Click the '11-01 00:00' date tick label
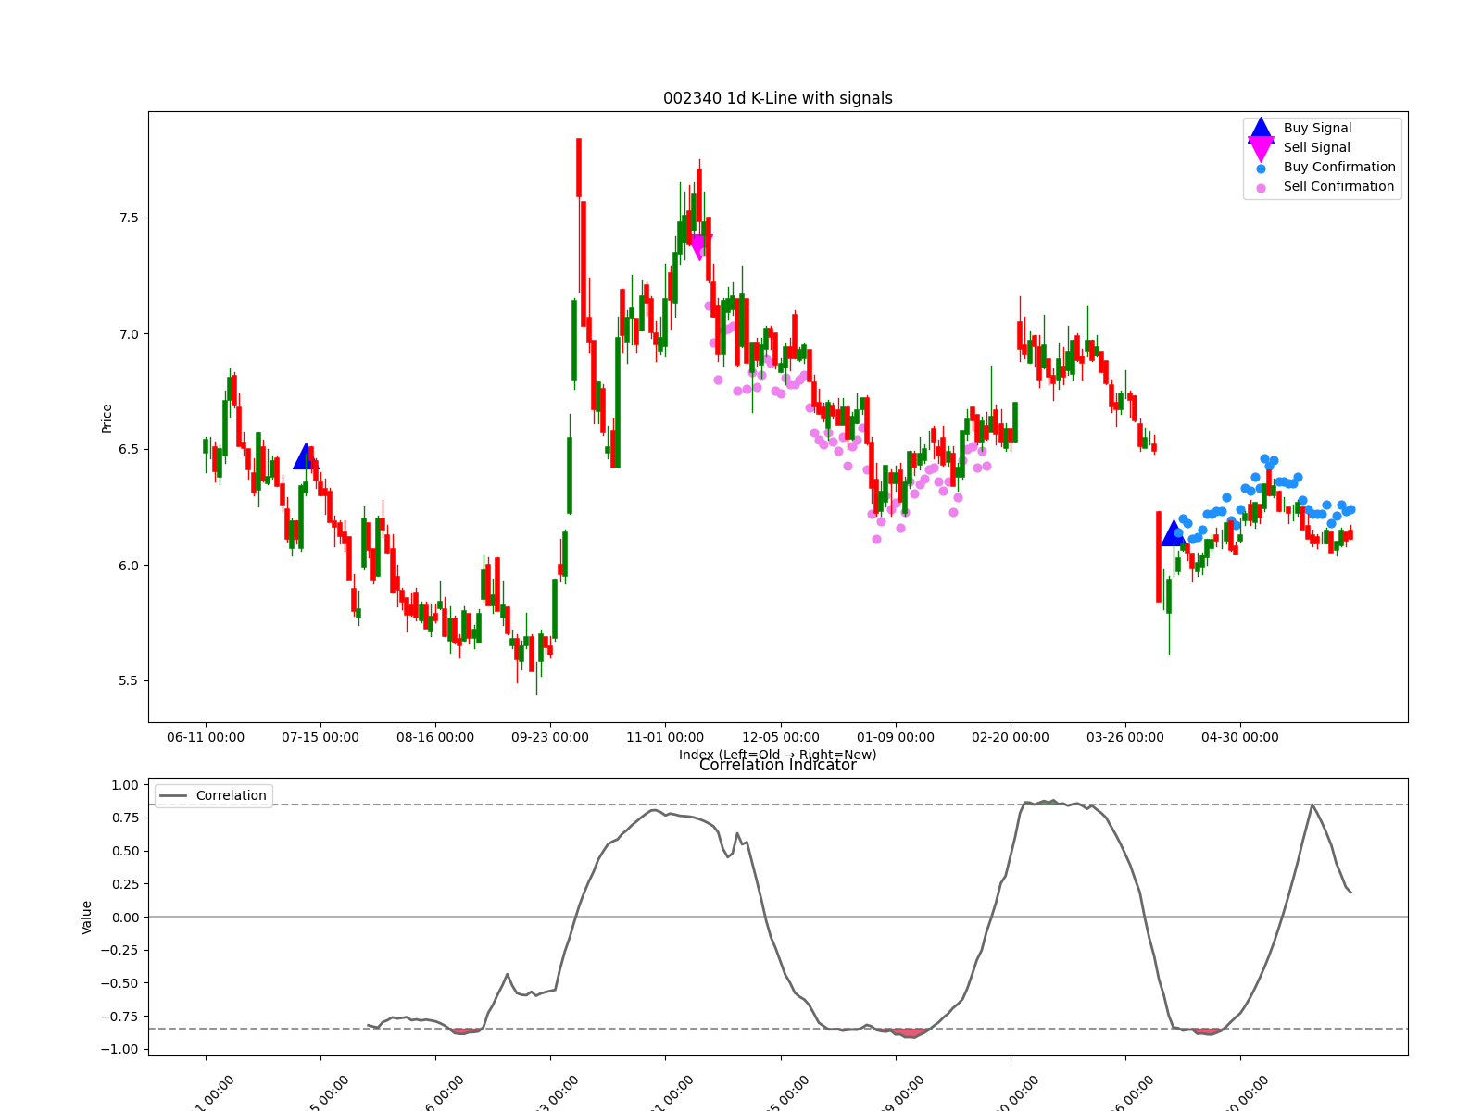 point(665,737)
